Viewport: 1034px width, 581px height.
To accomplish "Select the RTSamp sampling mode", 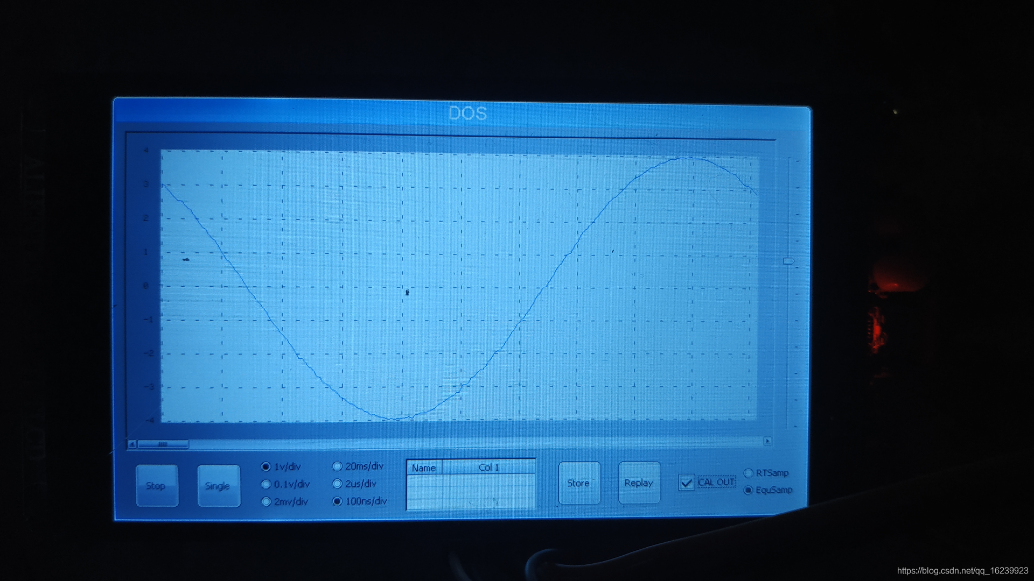I will [749, 473].
